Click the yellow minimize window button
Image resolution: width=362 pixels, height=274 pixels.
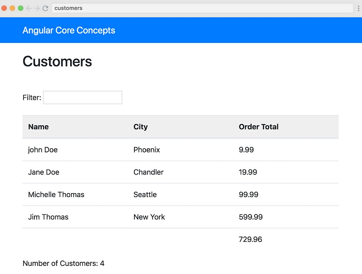(x=13, y=8)
